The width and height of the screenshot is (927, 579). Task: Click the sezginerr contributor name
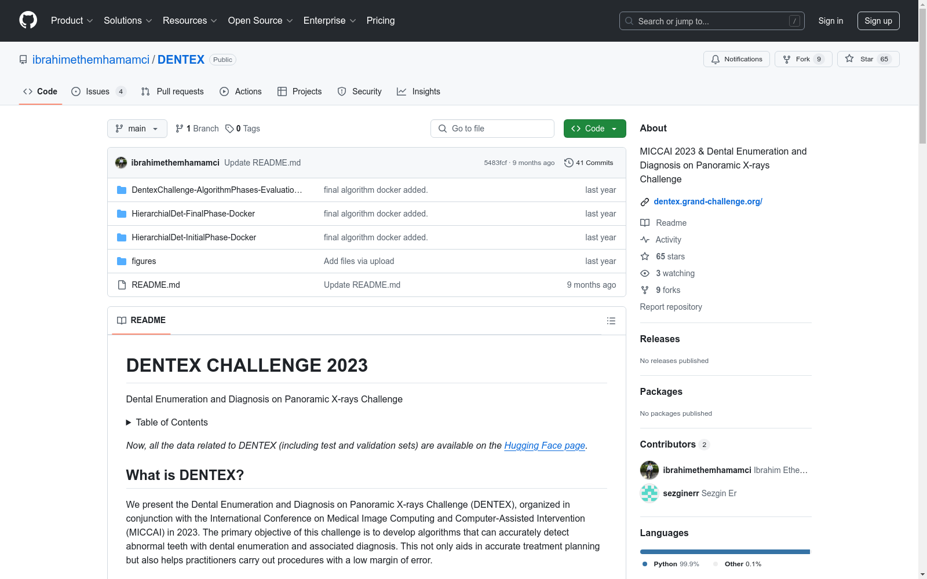point(681,493)
